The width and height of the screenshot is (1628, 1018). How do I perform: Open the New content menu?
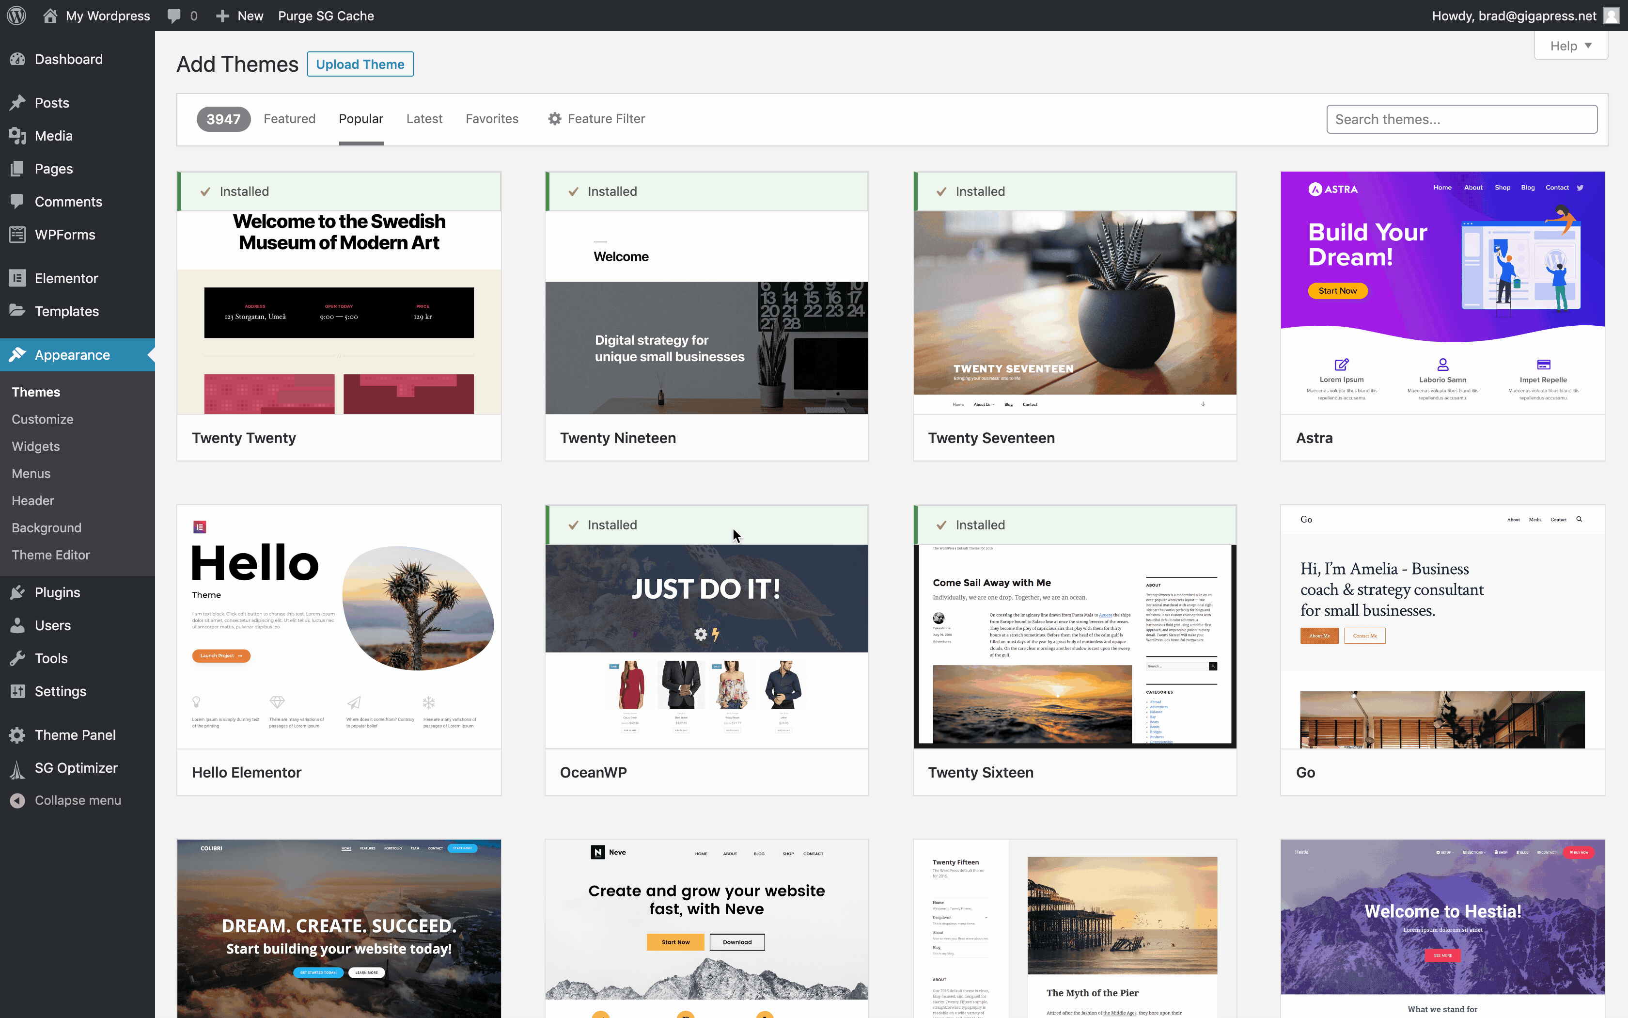(239, 16)
